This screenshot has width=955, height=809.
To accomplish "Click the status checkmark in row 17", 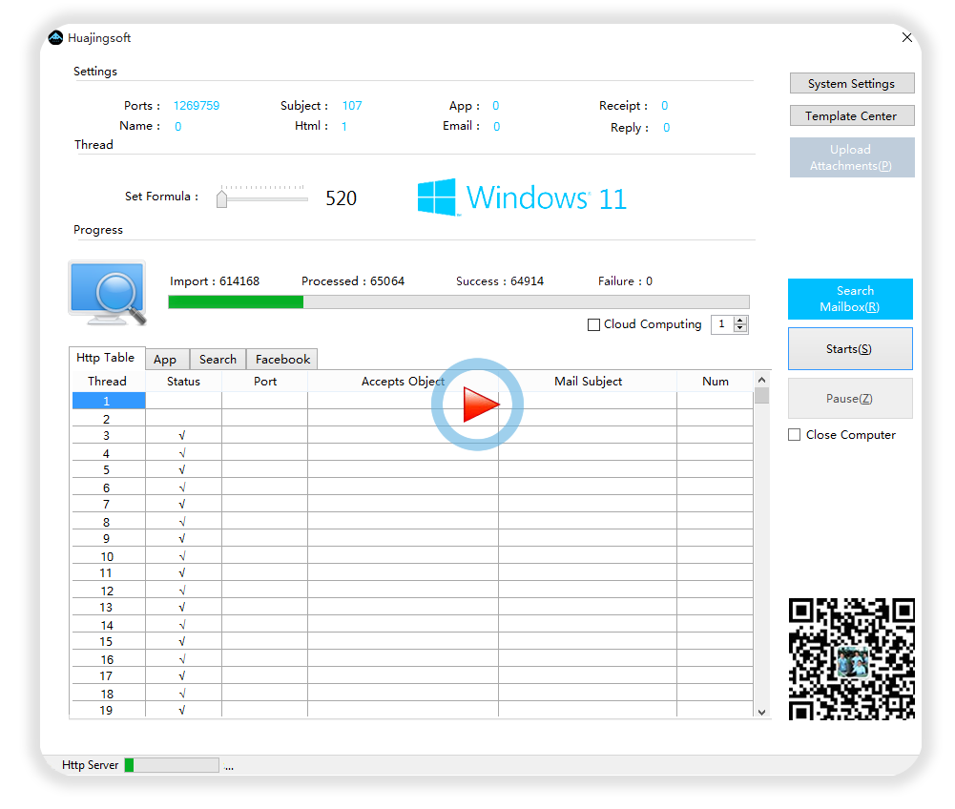I will 182,675.
